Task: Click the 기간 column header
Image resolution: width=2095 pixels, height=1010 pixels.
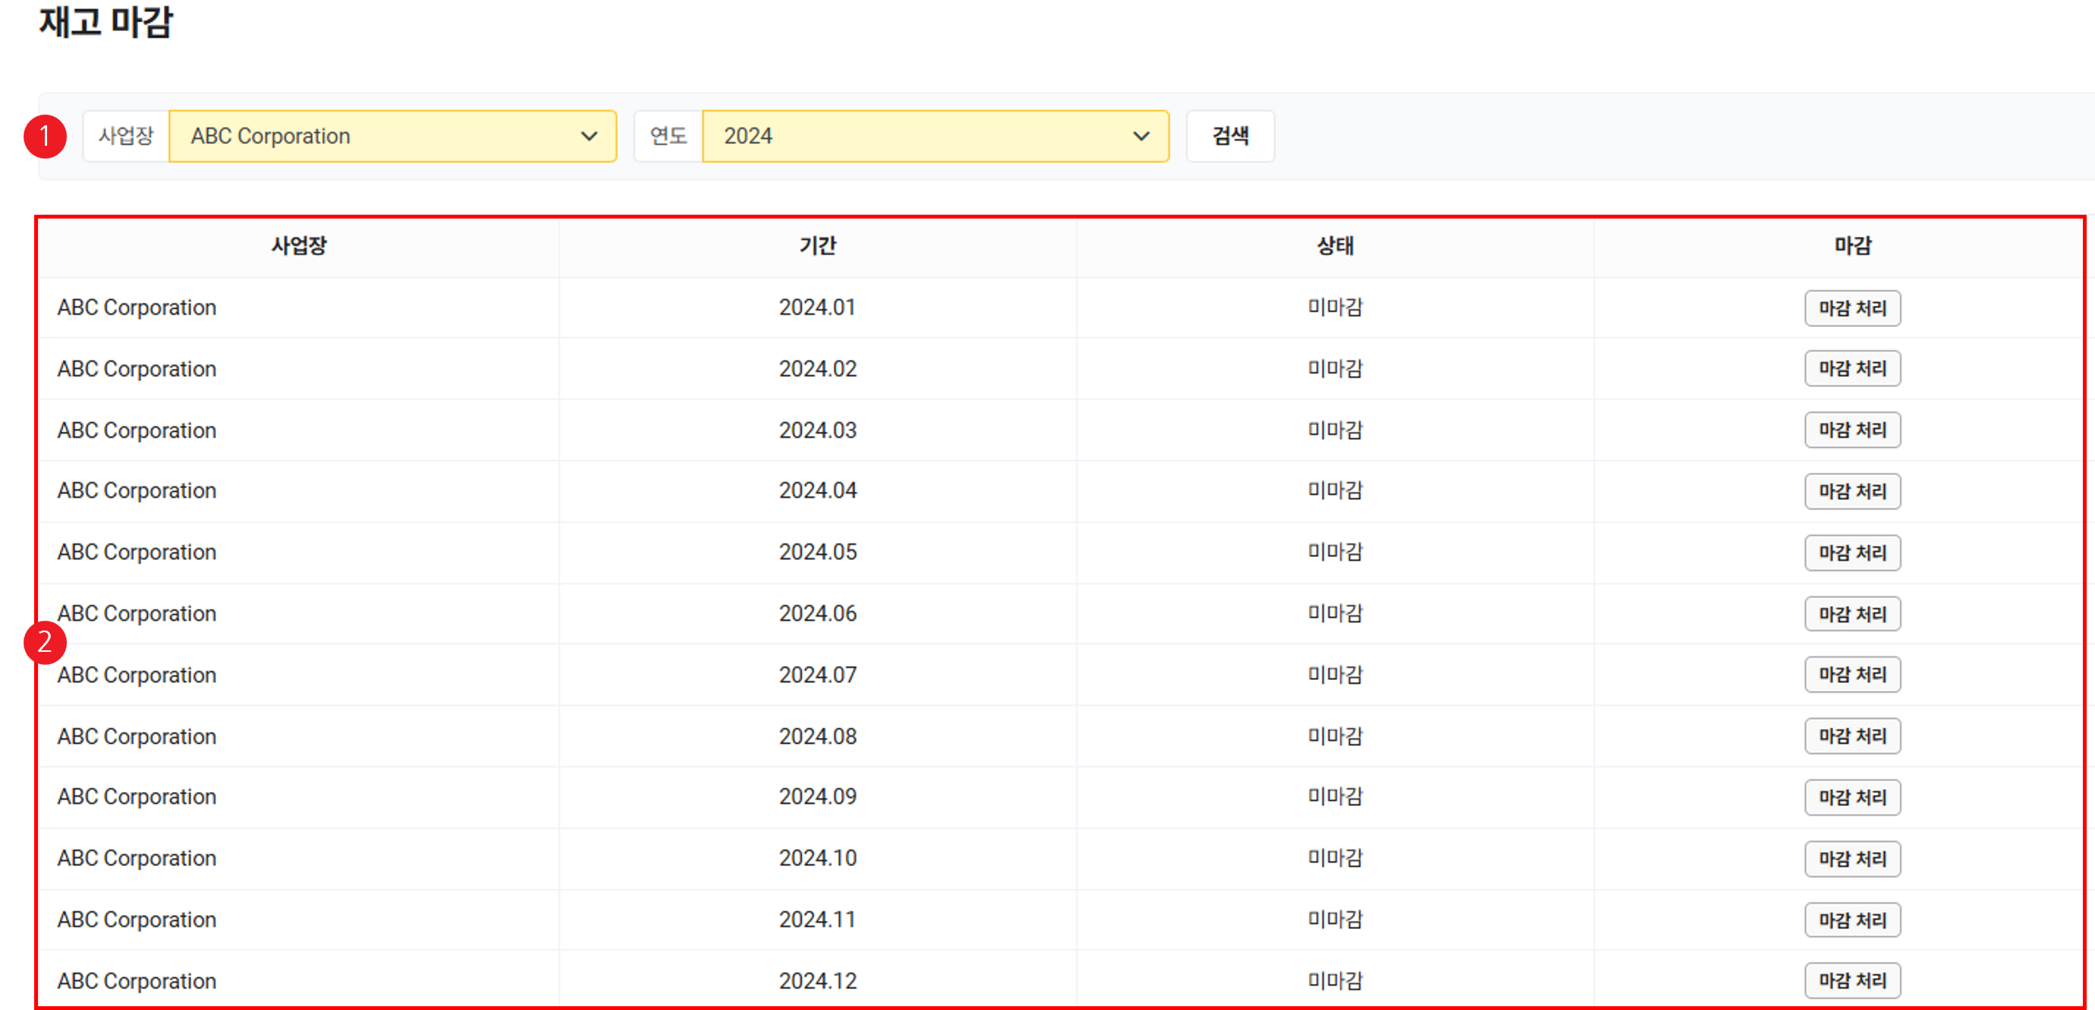Action: click(817, 245)
